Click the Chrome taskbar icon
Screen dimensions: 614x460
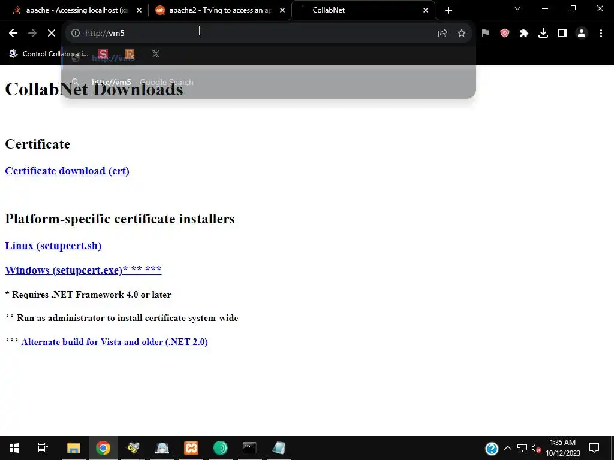103,448
